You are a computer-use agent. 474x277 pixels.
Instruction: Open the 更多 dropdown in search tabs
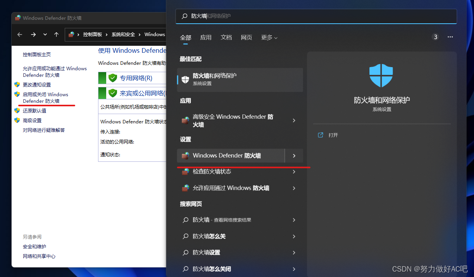point(269,38)
